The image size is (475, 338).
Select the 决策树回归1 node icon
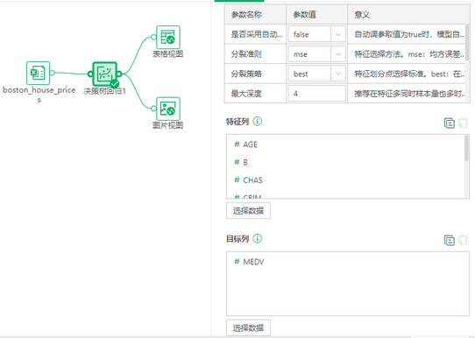tap(104, 74)
